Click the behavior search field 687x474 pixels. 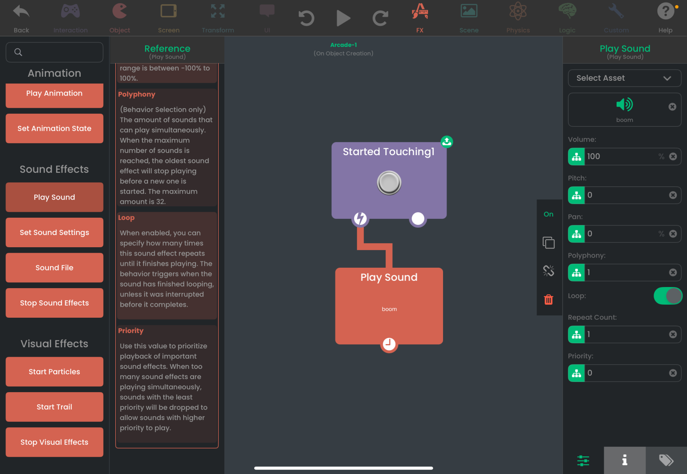[54, 52]
